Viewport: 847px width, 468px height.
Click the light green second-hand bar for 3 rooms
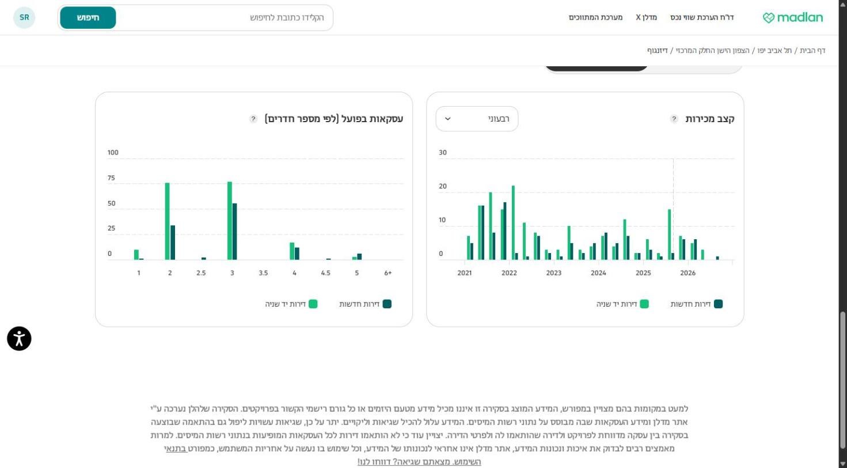(230, 221)
